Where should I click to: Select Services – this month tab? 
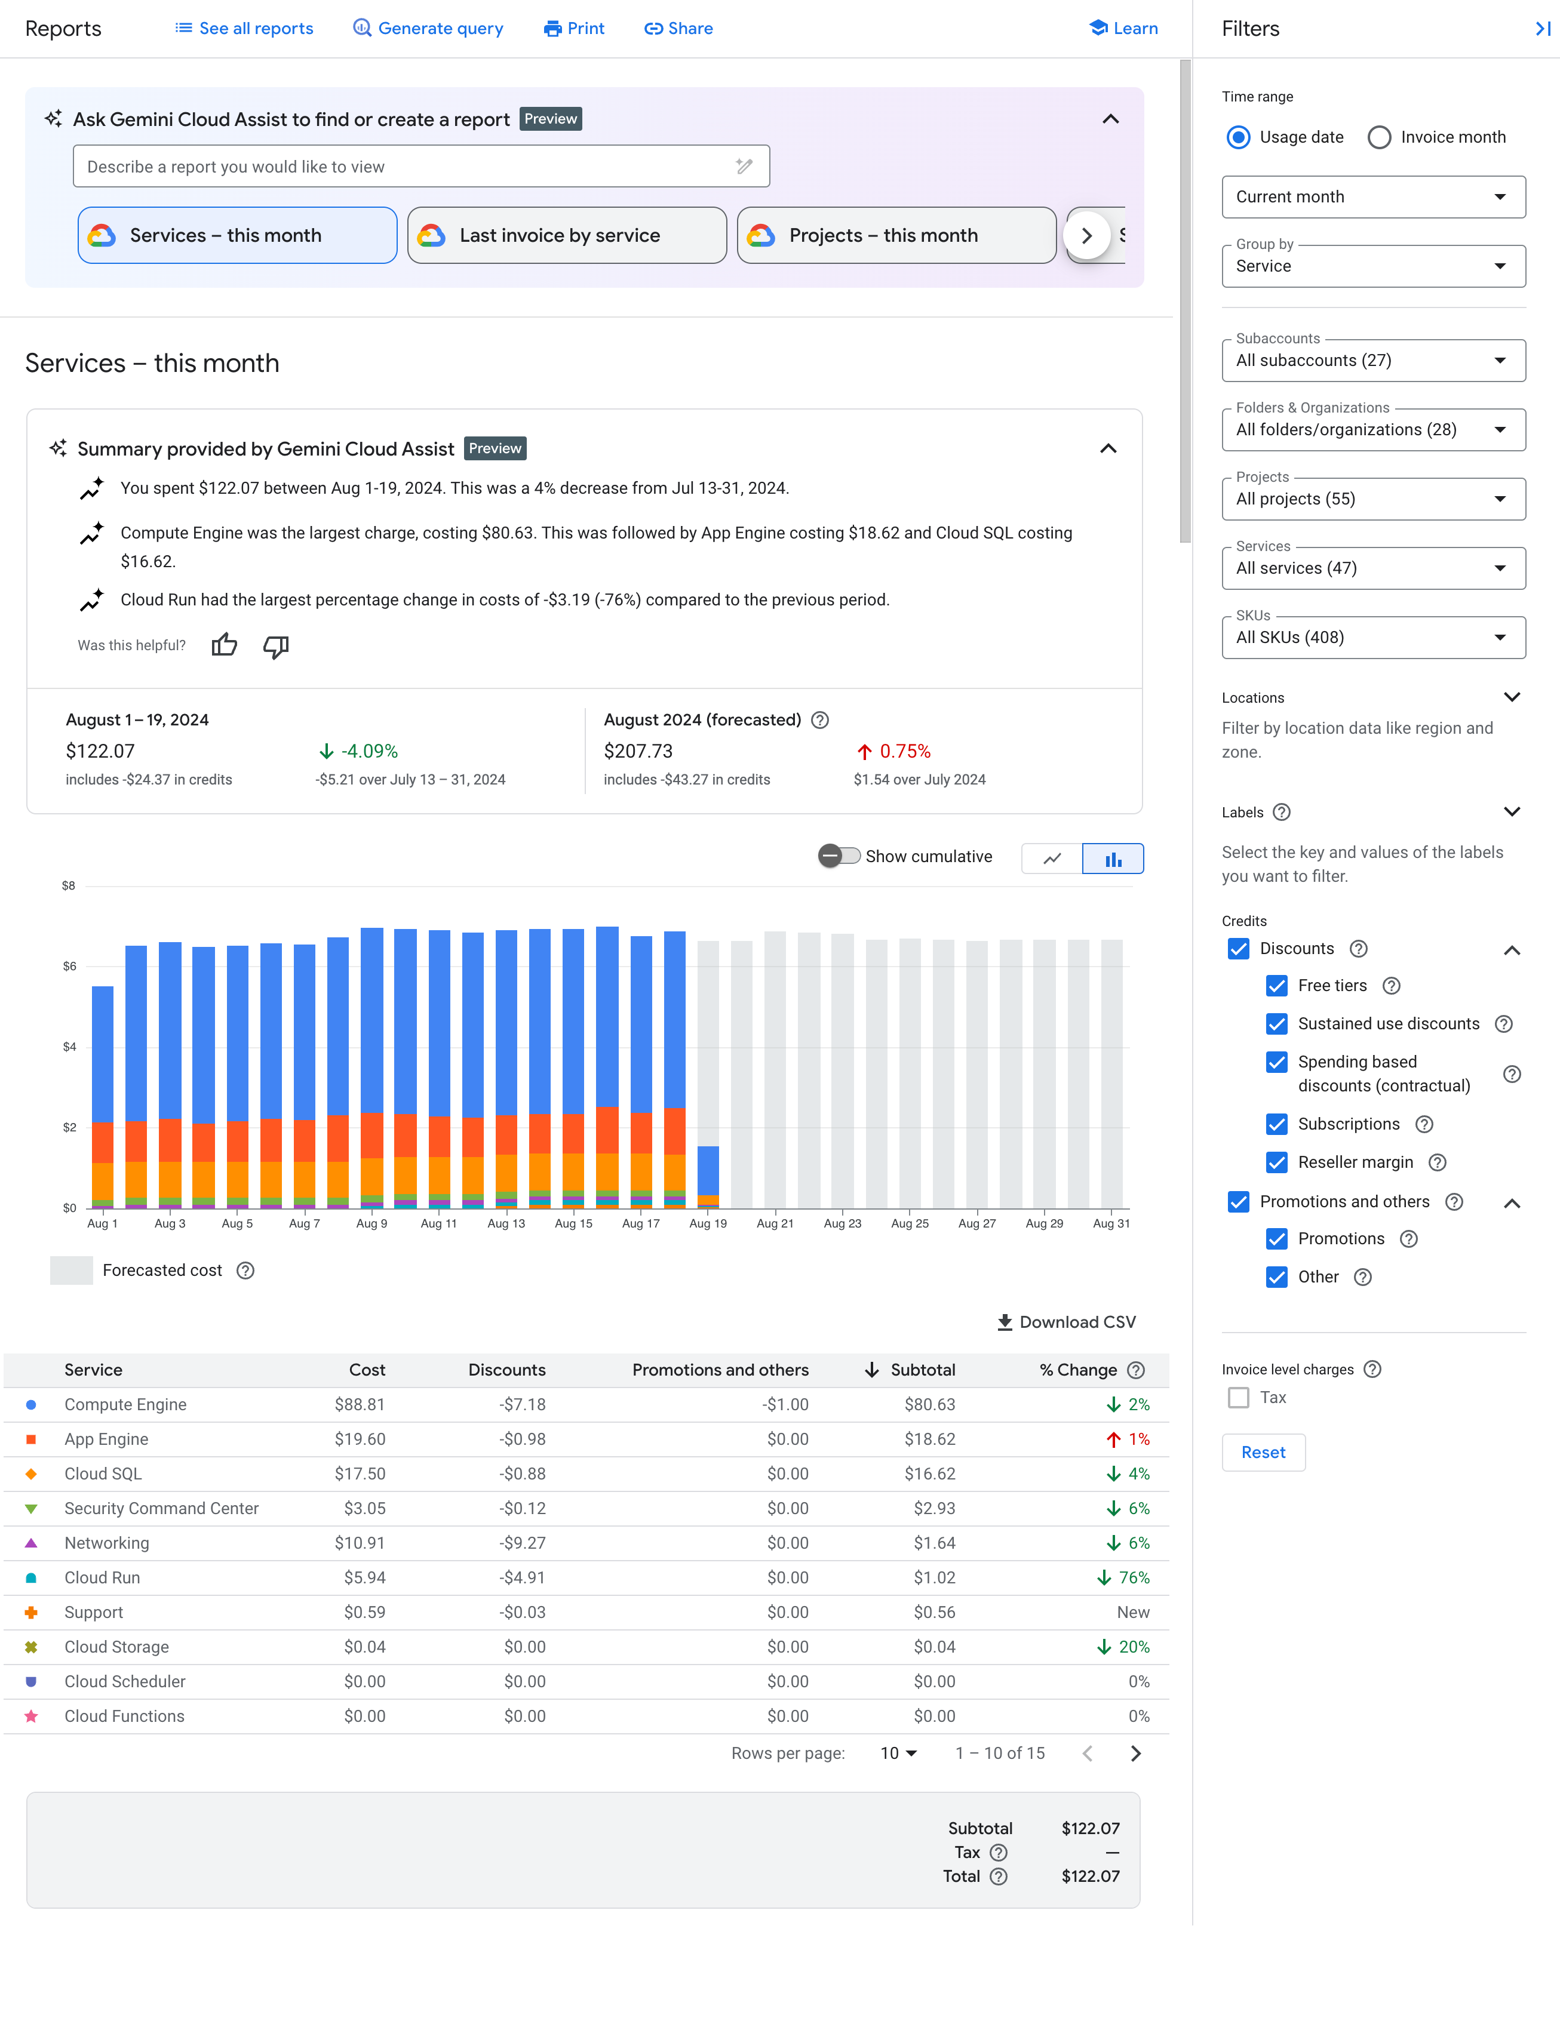click(x=238, y=234)
